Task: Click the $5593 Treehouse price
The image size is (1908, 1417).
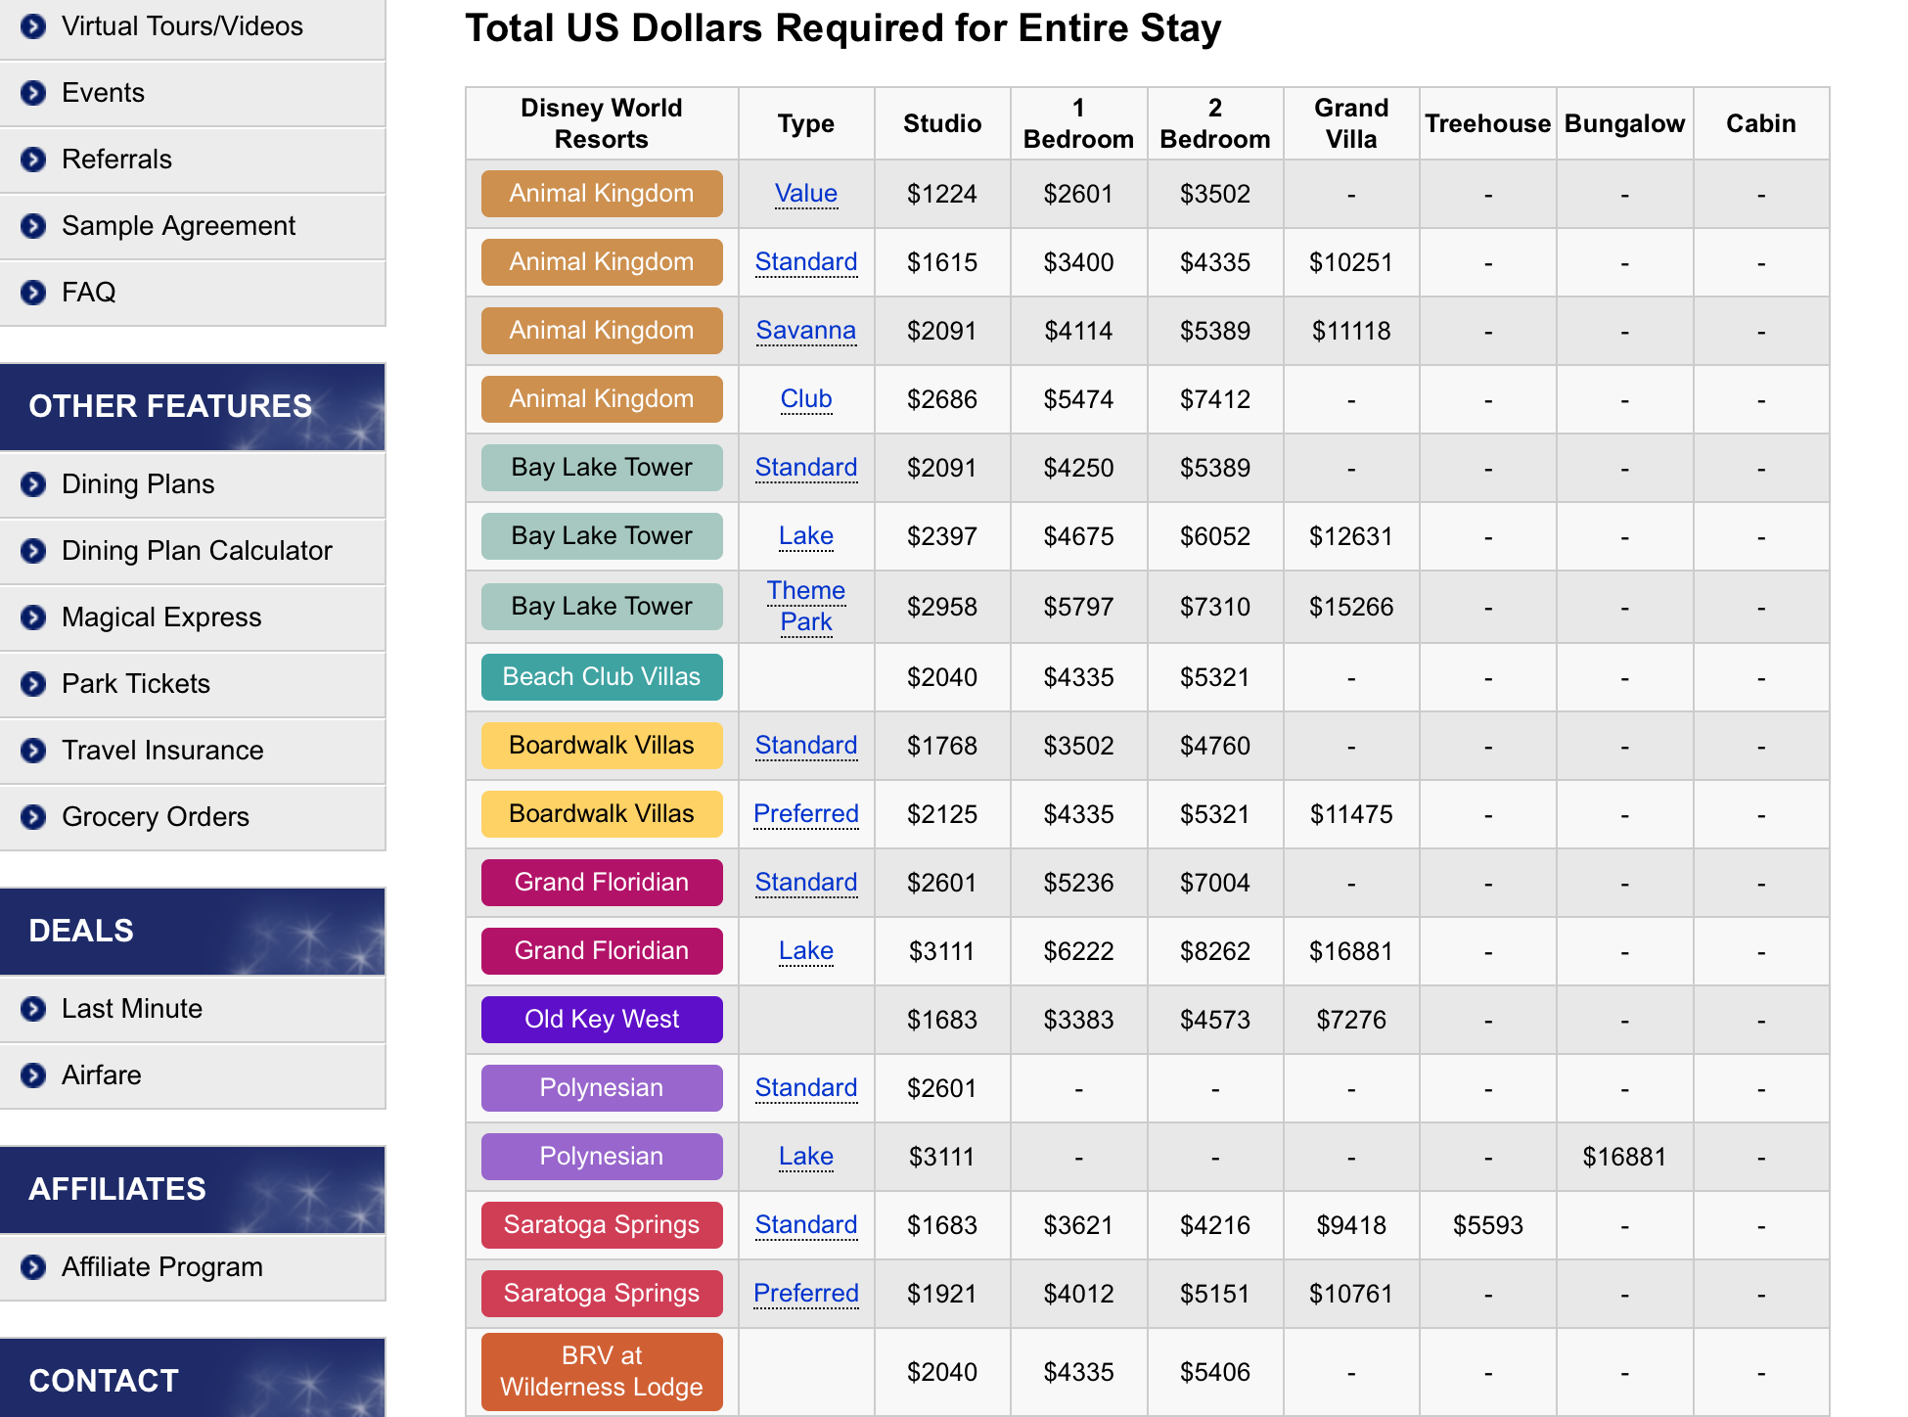Action: (1488, 1225)
